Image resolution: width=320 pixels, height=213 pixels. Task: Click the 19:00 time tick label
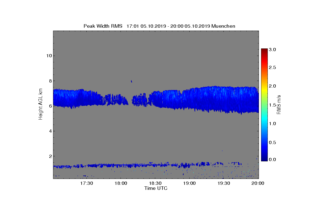[x=189, y=183]
